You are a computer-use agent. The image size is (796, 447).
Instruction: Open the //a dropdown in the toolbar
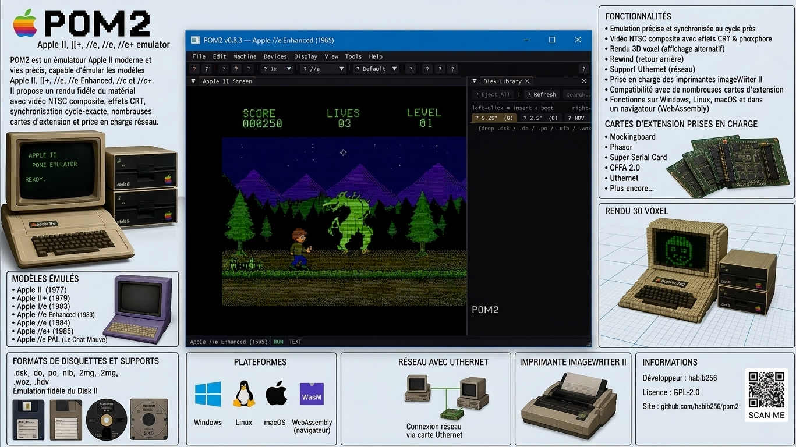click(x=323, y=69)
